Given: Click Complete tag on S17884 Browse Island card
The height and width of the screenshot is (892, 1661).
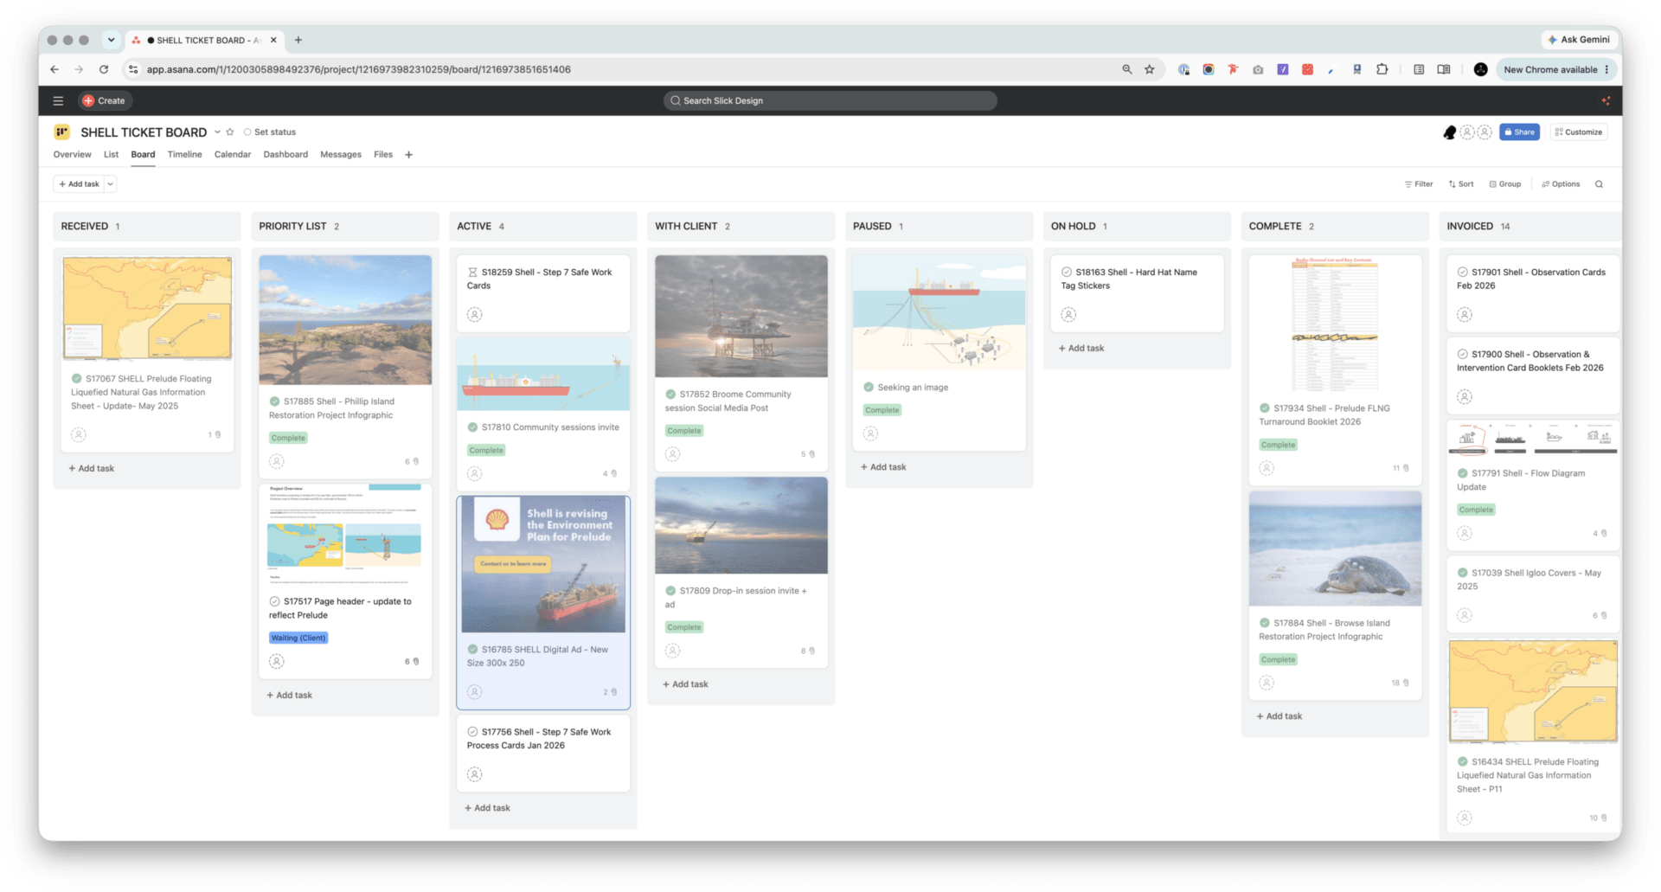Looking at the screenshot, I should click(1278, 660).
